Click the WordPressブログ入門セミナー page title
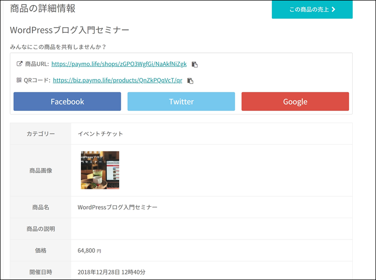376x280 pixels. (x=70, y=30)
